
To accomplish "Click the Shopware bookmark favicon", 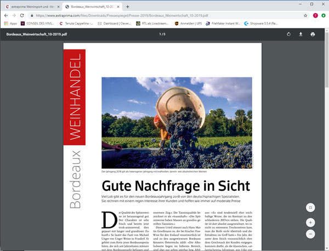I will click(x=246, y=24).
